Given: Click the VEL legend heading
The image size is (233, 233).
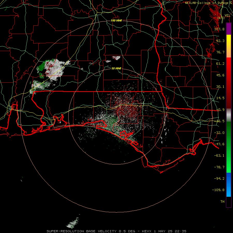Looking at the screenshot, I should pyautogui.click(x=227, y=16).
